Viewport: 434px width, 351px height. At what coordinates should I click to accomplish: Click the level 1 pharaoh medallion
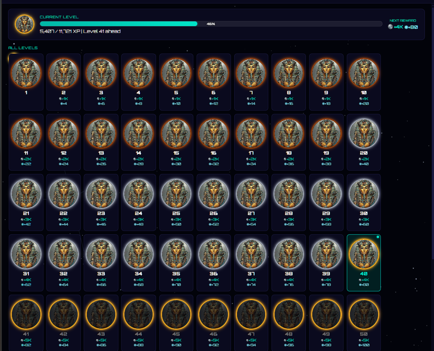click(x=26, y=73)
